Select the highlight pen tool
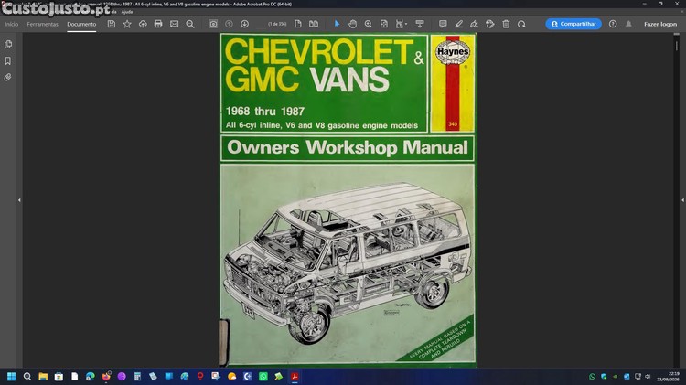 [x=458, y=24]
